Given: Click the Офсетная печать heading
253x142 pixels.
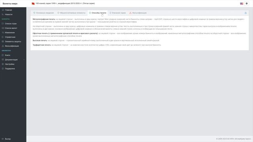Looking at the screenshot, I should 65,33.
